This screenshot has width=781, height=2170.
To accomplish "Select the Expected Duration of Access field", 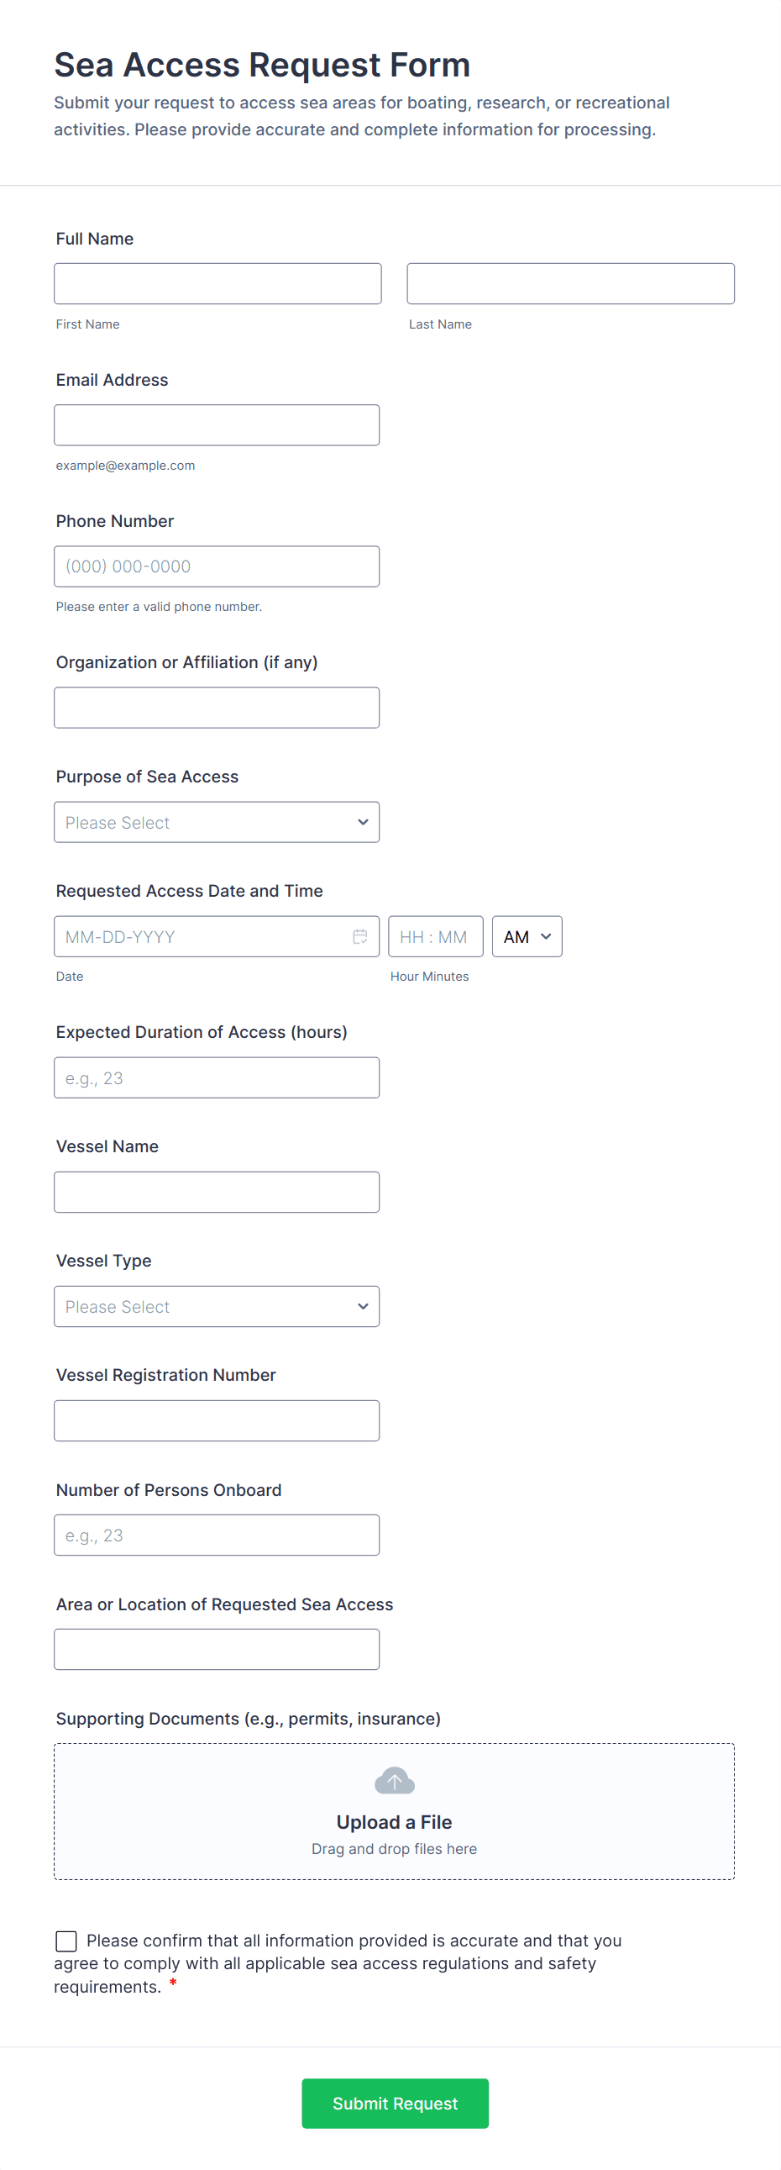I will (217, 1077).
